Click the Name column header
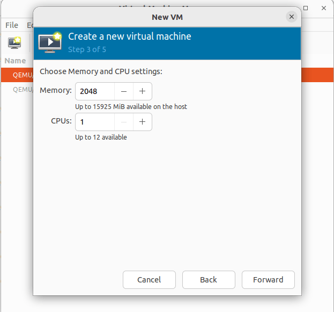Viewport: 334px width, 312px height. [16, 61]
